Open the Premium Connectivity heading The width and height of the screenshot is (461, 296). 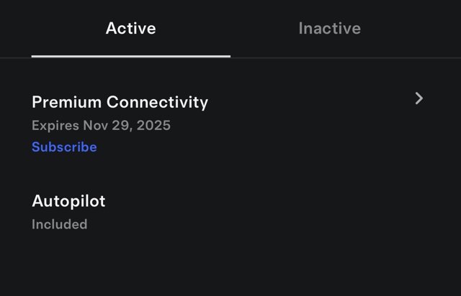pyautogui.click(x=120, y=102)
